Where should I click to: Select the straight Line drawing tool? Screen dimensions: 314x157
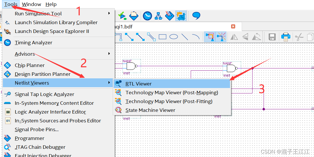click(x=185, y=37)
